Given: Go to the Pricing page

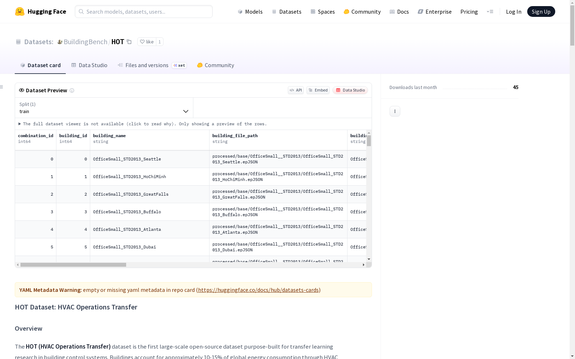Looking at the screenshot, I should coord(469,11).
